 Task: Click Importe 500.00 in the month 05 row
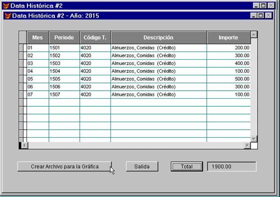(229, 79)
